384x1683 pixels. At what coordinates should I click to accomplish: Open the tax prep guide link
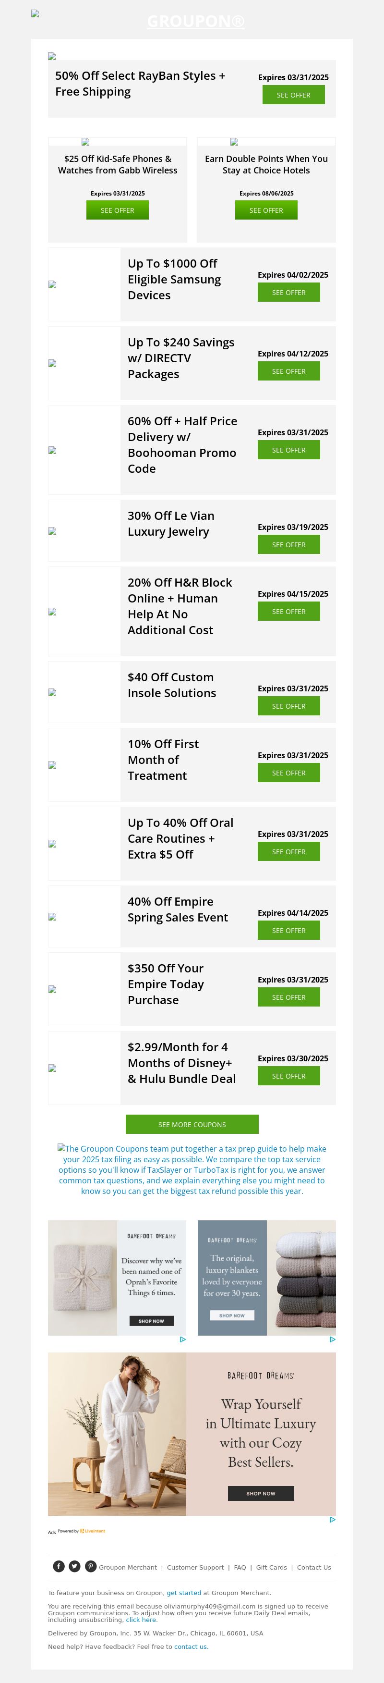tap(192, 1169)
